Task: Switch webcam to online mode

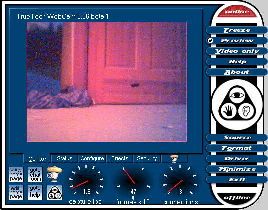Action: pyautogui.click(x=237, y=12)
